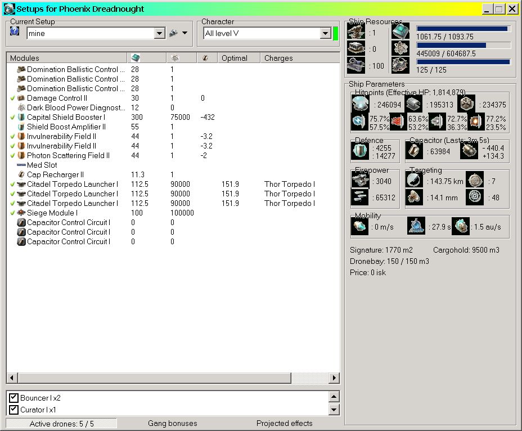
Task: Click the capacitor recharge icon showing -440.4
Action: 469,151
